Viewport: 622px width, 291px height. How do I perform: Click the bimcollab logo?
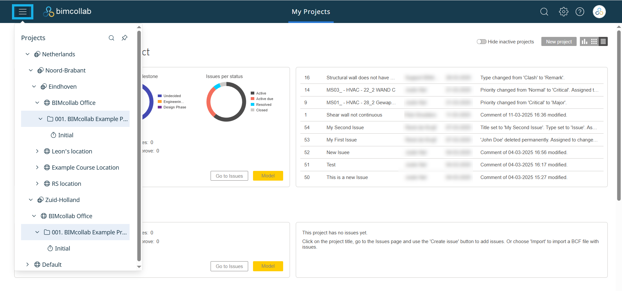67,12
